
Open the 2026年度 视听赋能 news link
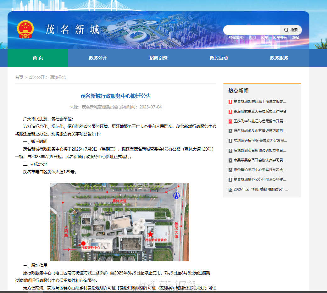click(x=261, y=189)
